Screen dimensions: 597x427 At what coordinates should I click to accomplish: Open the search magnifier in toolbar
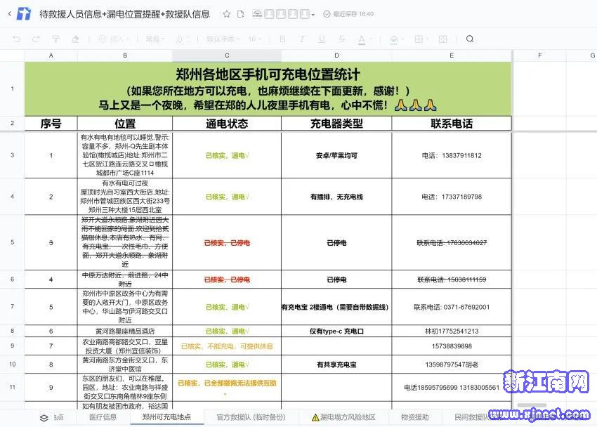[470, 39]
